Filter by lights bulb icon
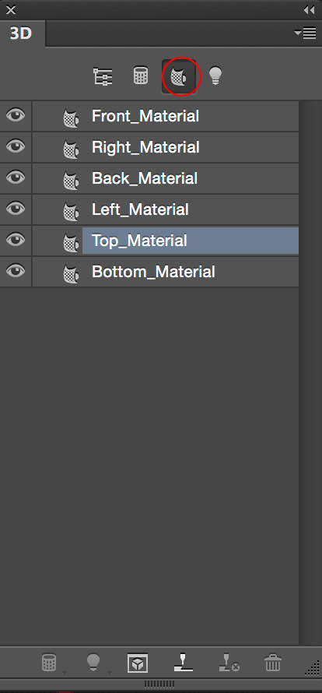This screenshot has width=322, height=693. 215,76
